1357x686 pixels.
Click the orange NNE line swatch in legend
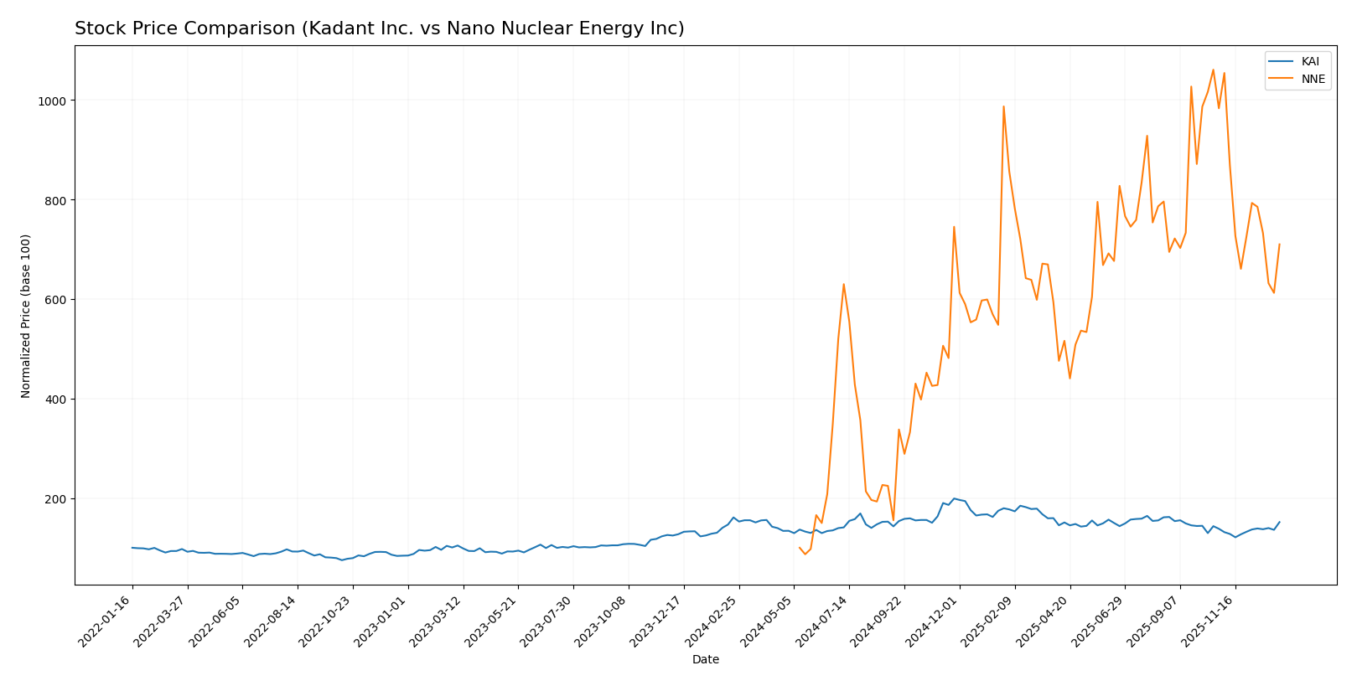1281,80
